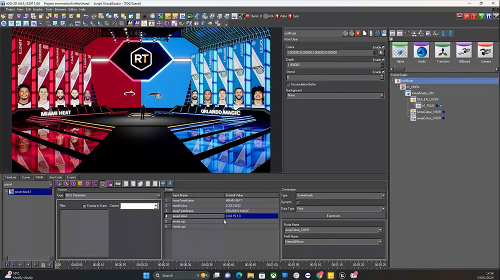Click the blue down arrow in scene graph toolbar
The width and height of the screenshot is (500, 280).
[x=450, y=33]
